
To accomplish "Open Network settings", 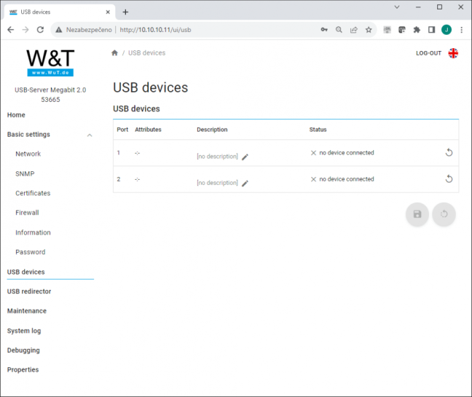I will point(28,154).
